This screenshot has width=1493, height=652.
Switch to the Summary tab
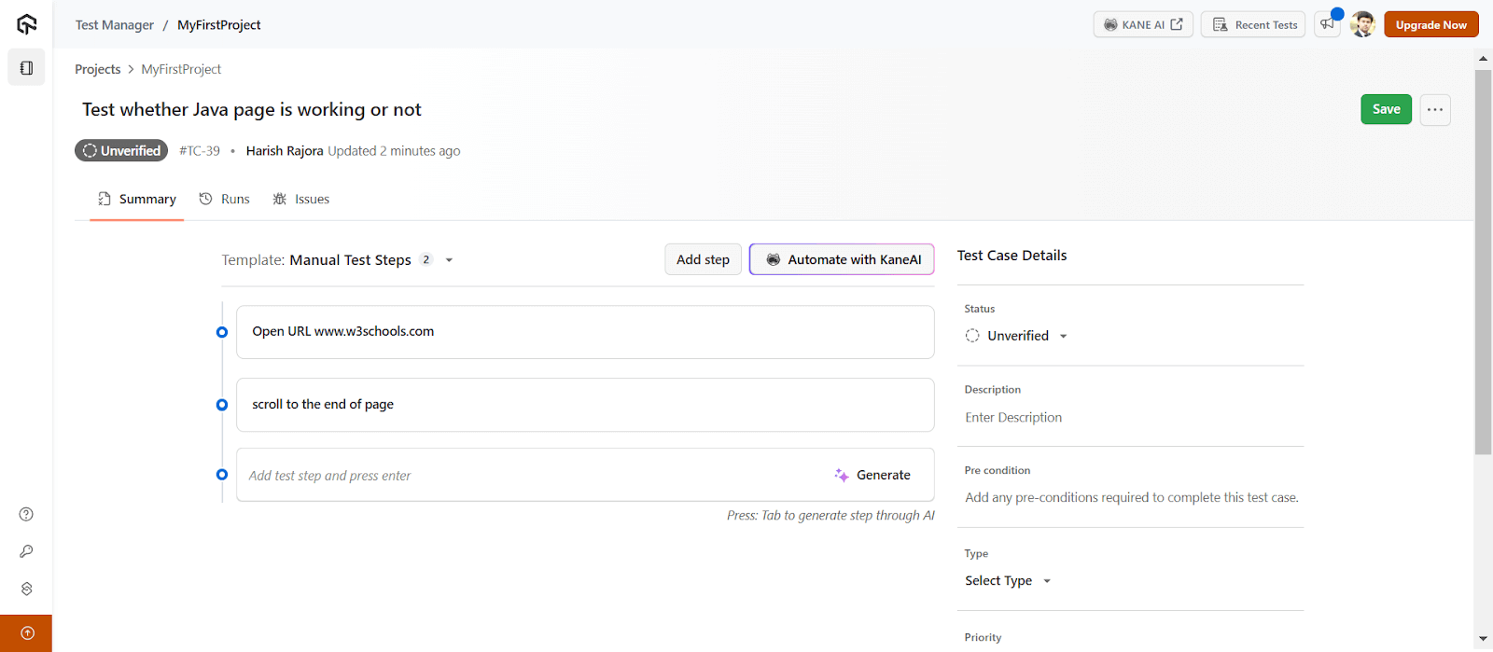137,199
